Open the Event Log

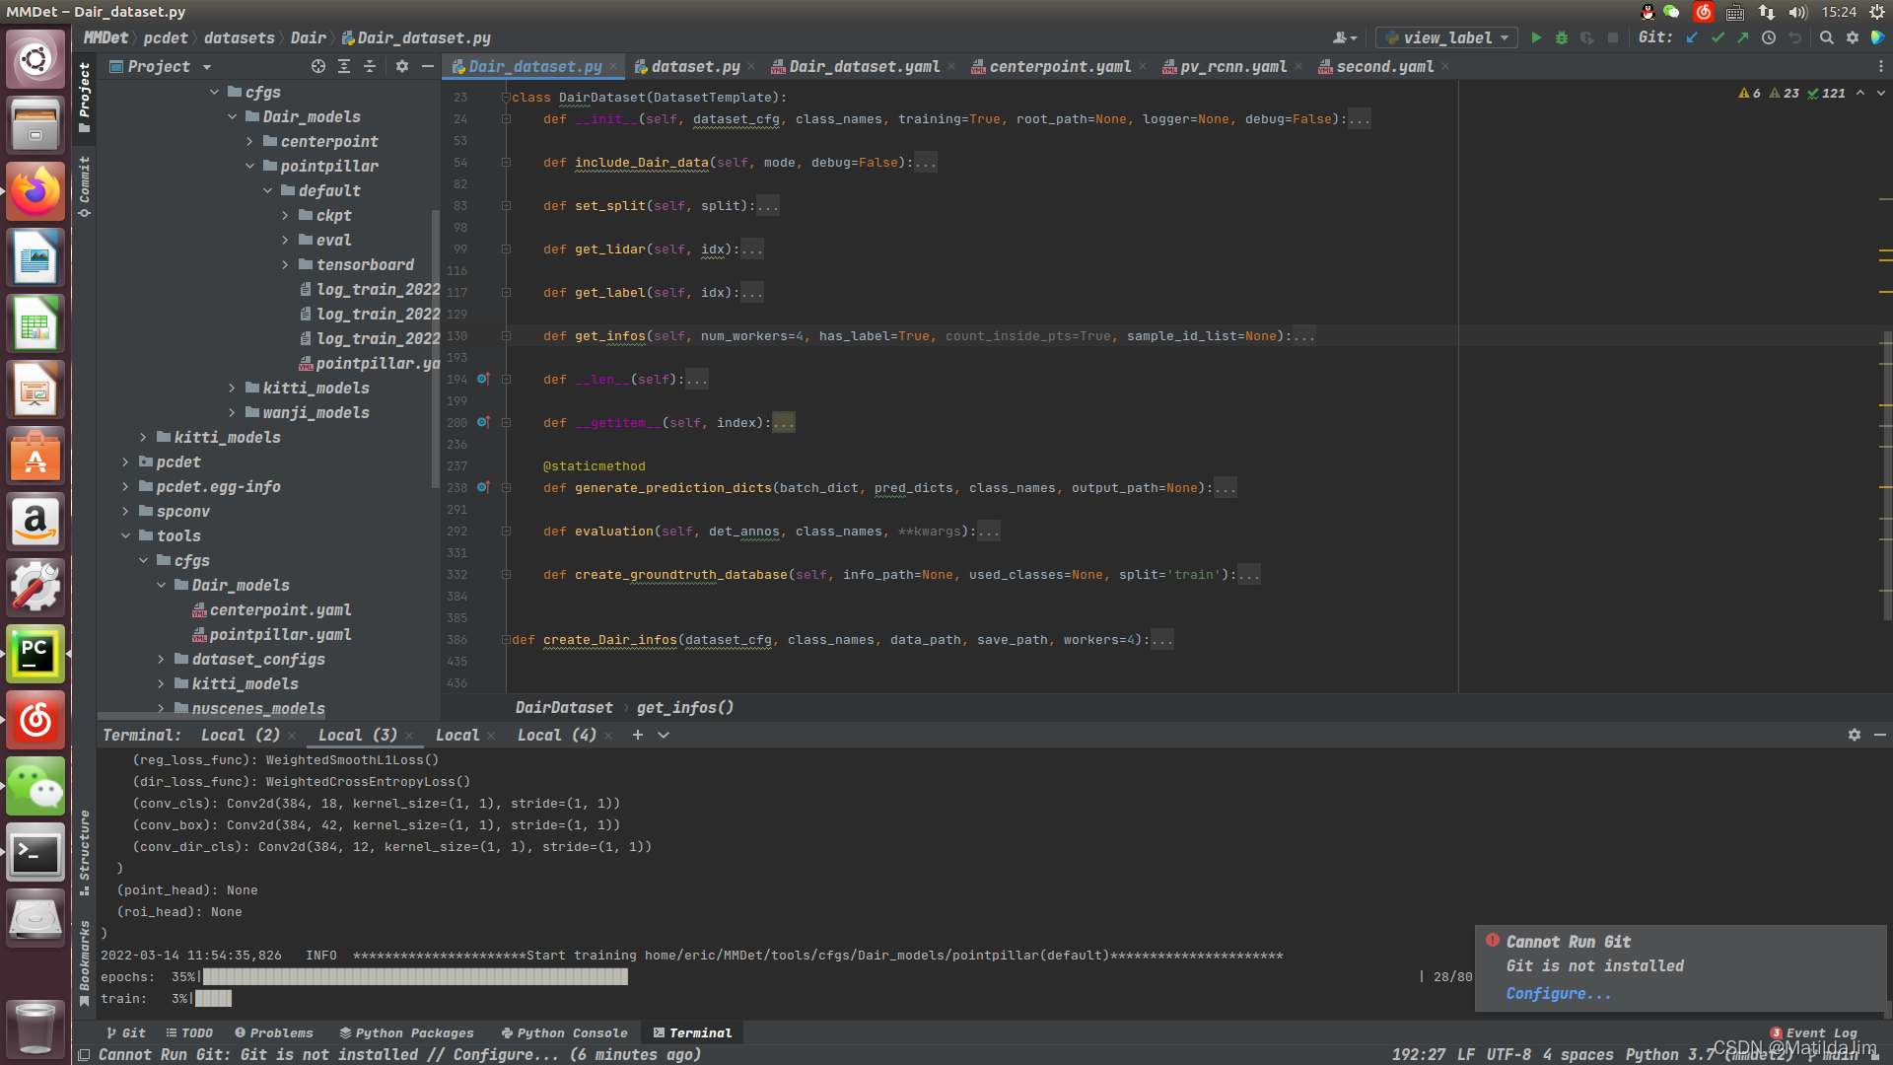(x=1814, y=1032)
